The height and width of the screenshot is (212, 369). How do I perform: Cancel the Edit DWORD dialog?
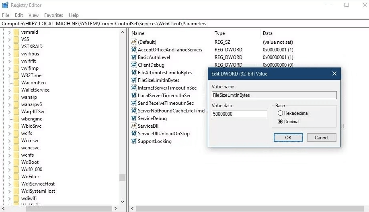[321, 137]
